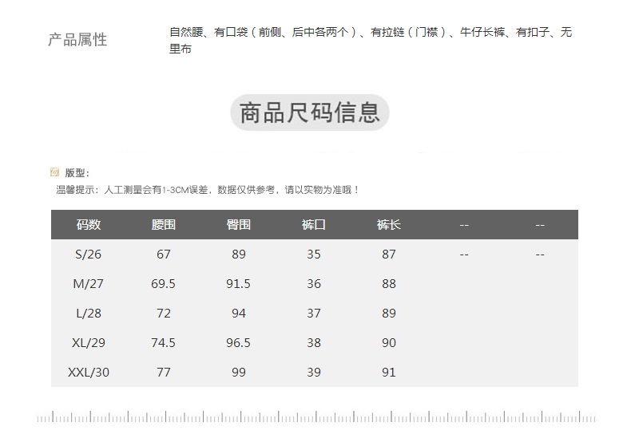Click waist value 69.5 in M/27 row

tap(164, 284)
